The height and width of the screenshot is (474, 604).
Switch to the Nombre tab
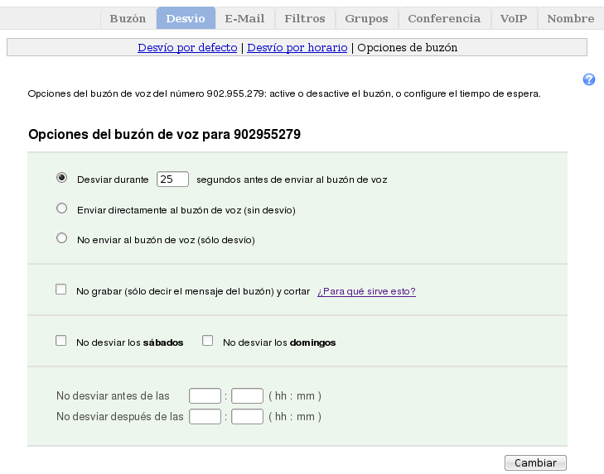[x=570, y=18]
